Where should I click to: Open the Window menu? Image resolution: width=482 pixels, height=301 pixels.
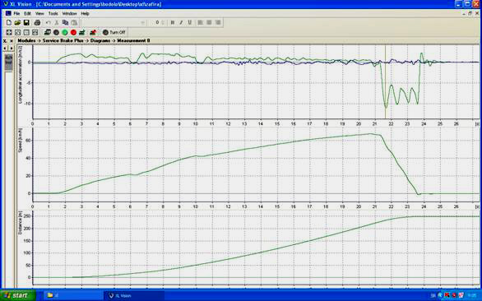point(69,13)
